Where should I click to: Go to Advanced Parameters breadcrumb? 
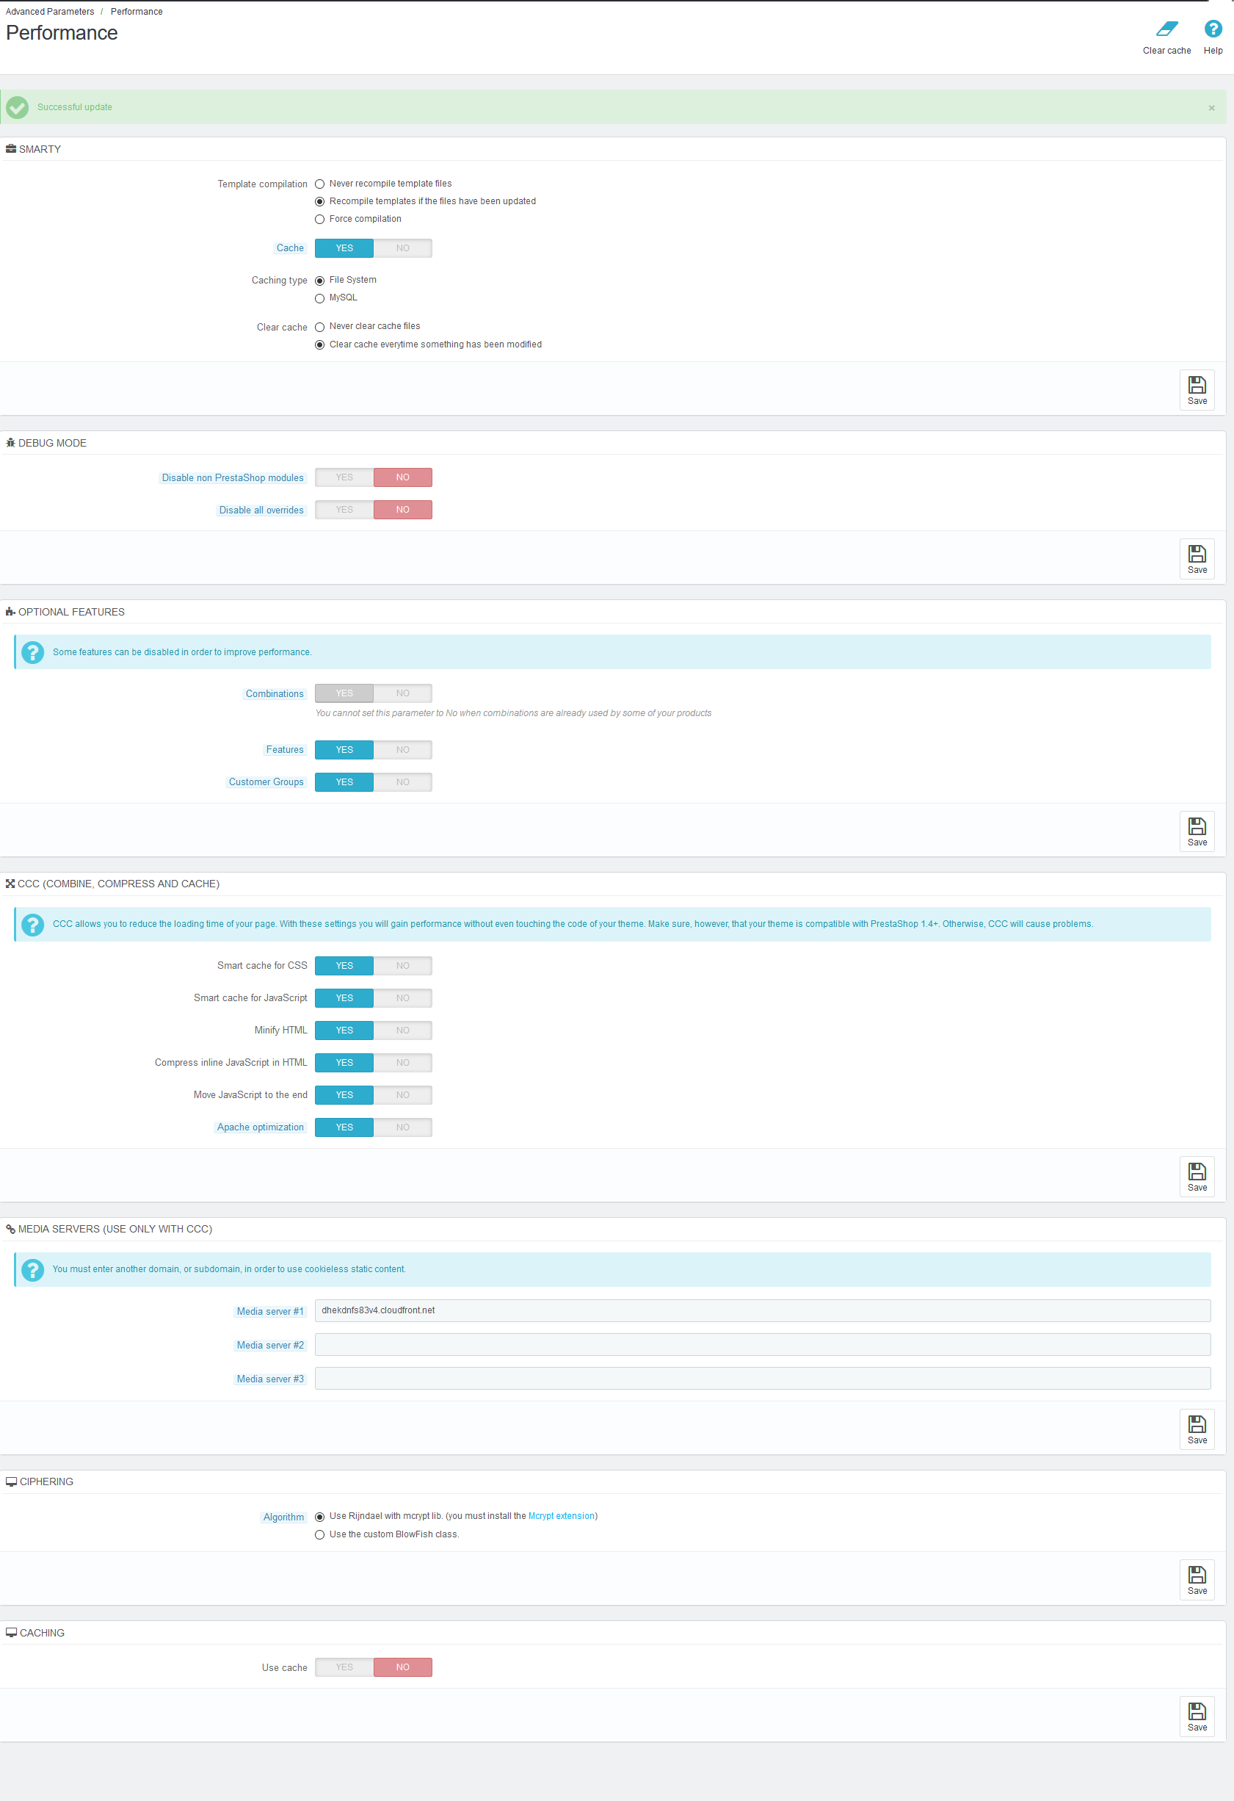tap(50, 12)
